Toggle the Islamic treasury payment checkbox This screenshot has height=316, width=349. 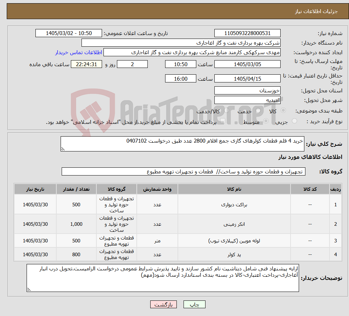(223, 121)
